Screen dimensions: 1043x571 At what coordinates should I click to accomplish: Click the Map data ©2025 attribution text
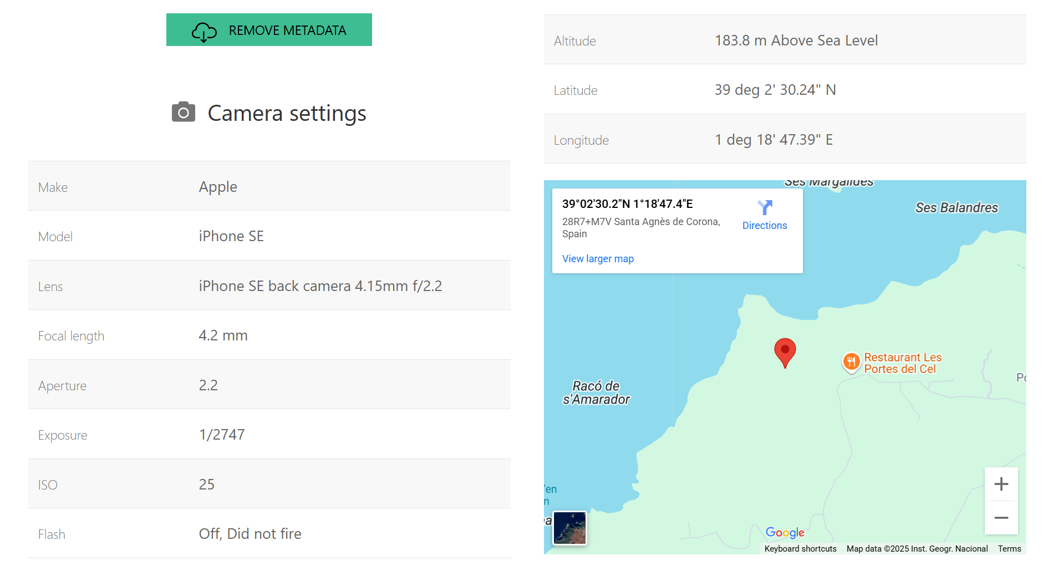click(917, 549)
